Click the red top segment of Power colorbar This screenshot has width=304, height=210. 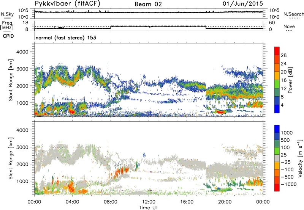click(x=277, y=51)
